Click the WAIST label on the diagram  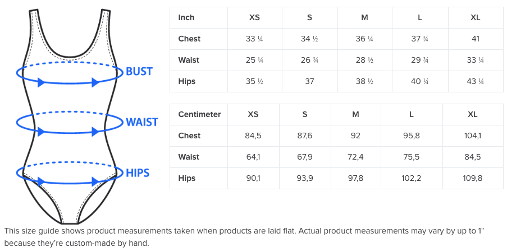click(x=141, y=122)
